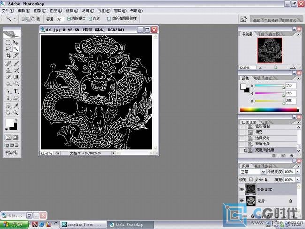This screenshot has width=305, height=229.
Task: Select the Hand tool
Action: tap(8, 113)
